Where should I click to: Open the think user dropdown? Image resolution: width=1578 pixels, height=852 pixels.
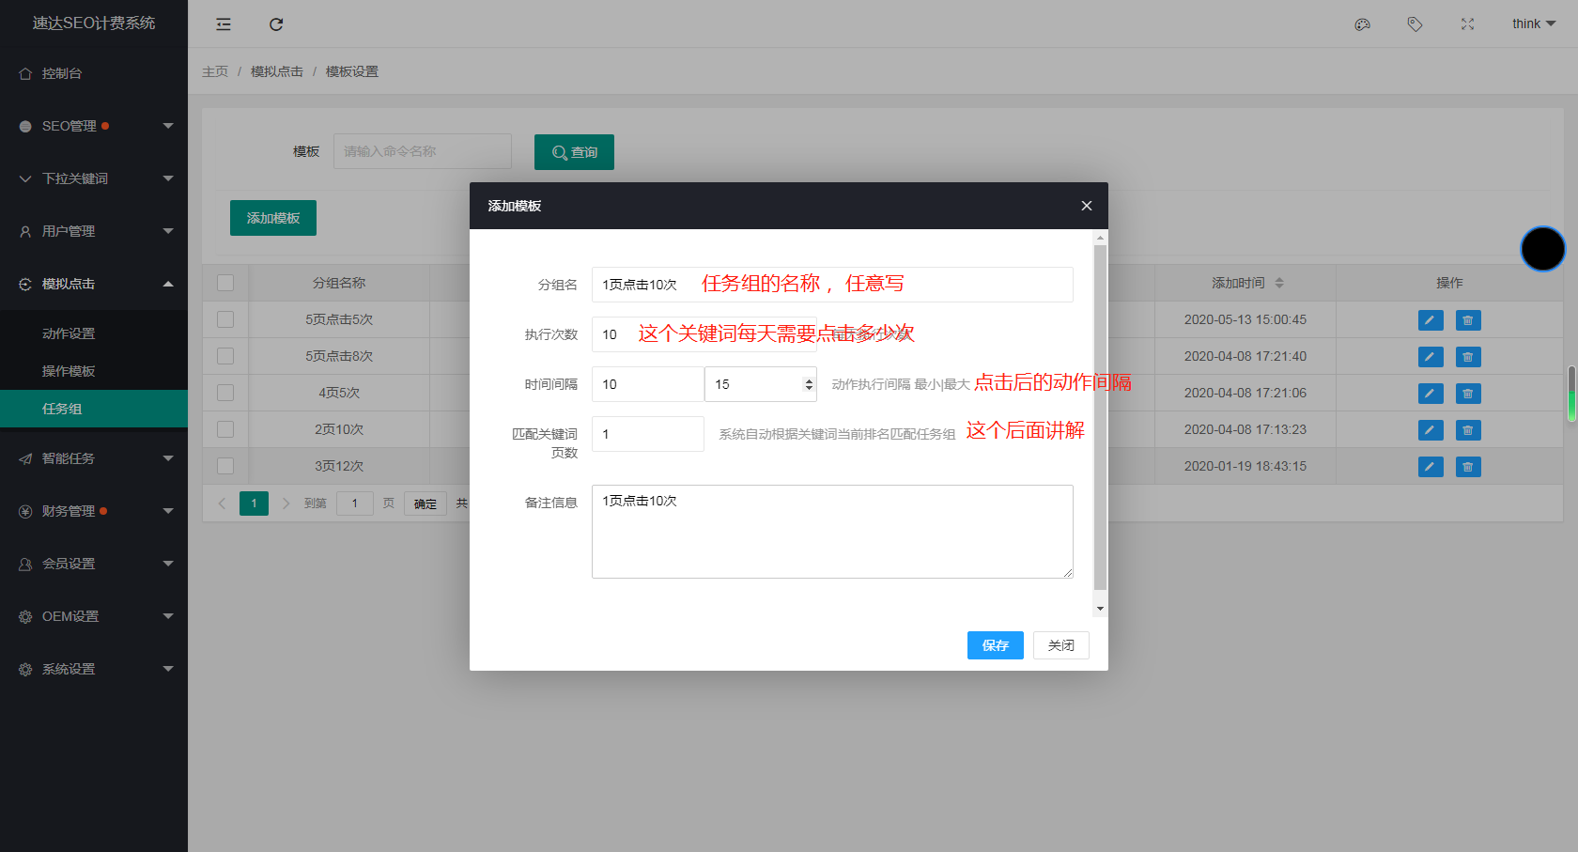pos(1533,24)
